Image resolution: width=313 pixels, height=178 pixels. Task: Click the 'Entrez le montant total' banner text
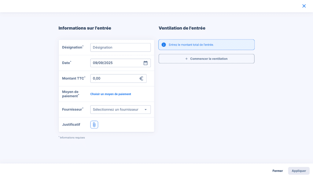[191, 45]
